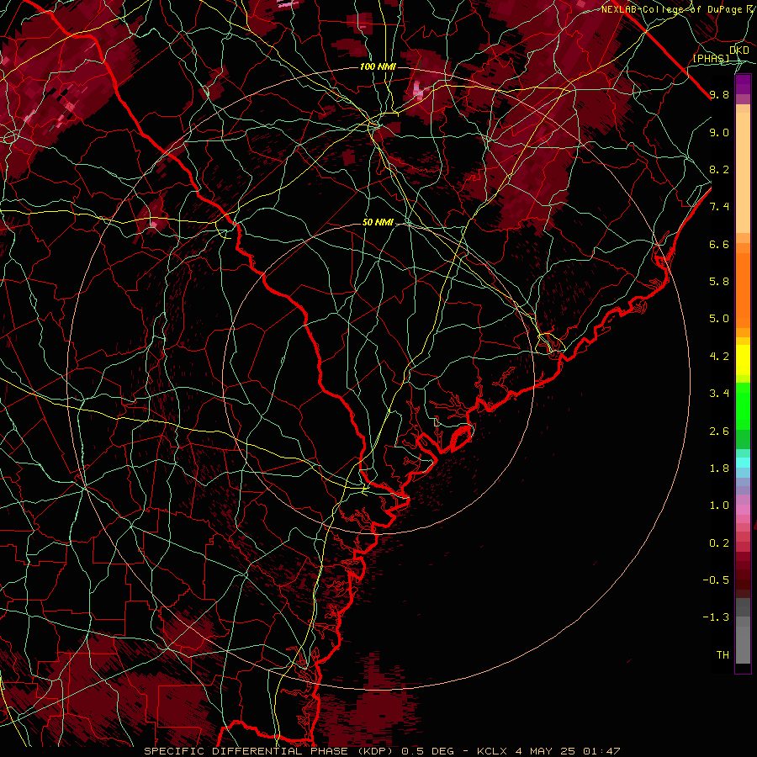The height and width of the screenshot is (757, 757).
Task: Click the -1.3 value on color scale
Action: point(716,617)
